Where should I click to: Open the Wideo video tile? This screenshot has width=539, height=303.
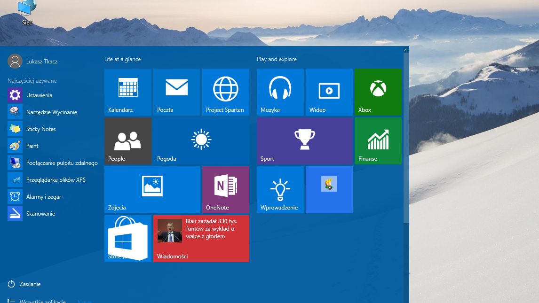[x=329, y=92]
